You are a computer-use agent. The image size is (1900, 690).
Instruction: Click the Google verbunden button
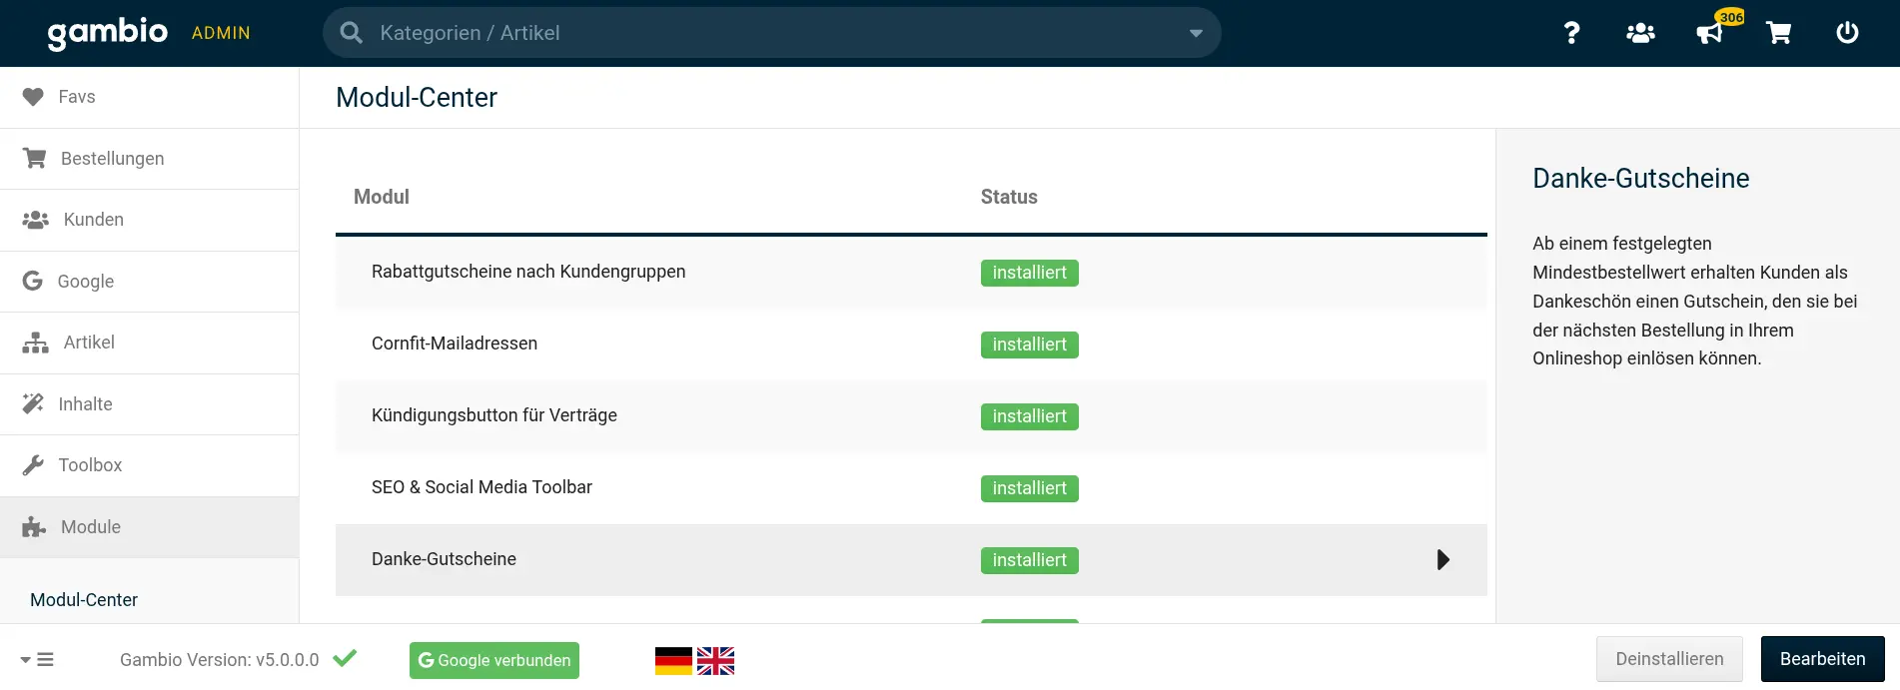click(494, 660)
